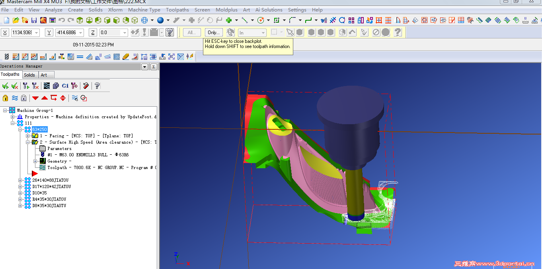Click the drill toolpath icon in toolpath toolbar
Screen dimensions: 542x269
click(6, 57)
